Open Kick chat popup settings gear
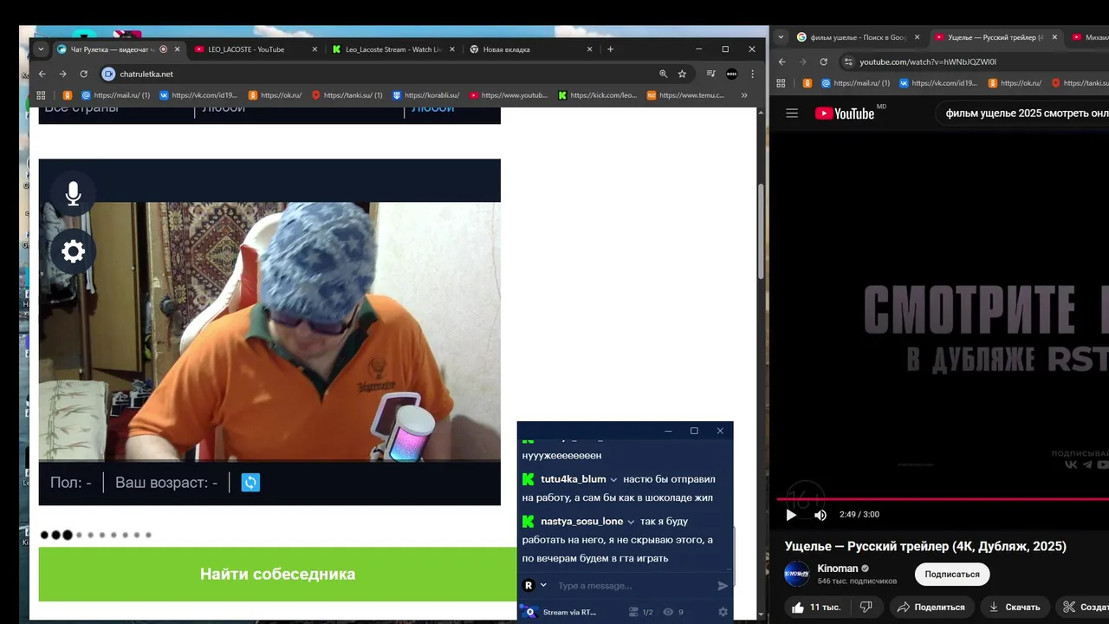1109x624 pixels. [723, 612]
